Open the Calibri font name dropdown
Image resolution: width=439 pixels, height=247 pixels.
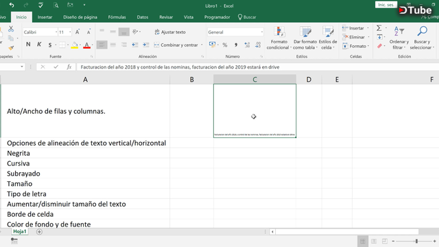56,32
